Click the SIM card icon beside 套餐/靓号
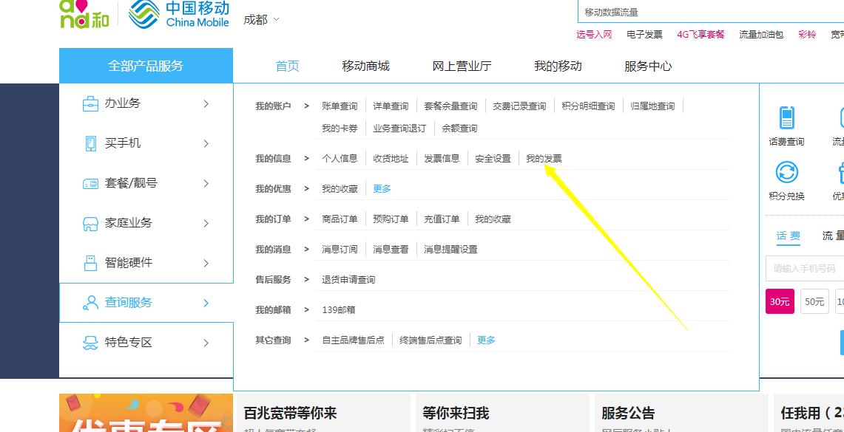 [90, 184]
